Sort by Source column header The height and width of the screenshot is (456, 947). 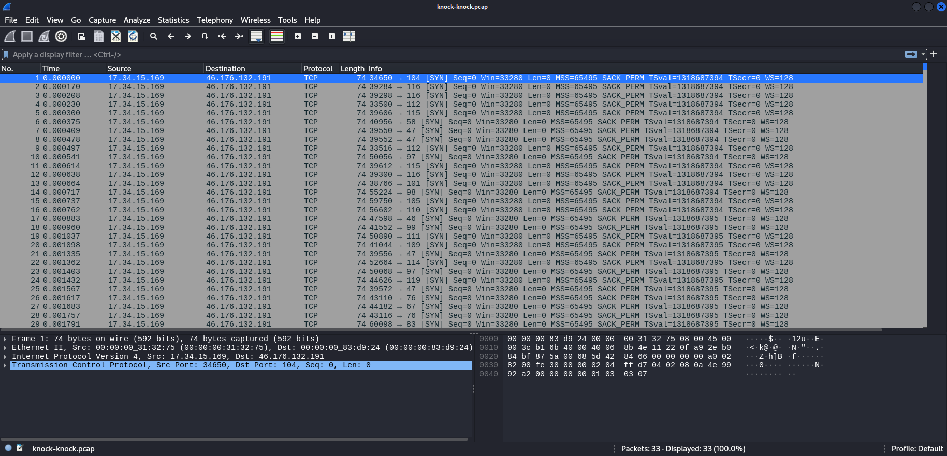(x=154, y=68)
